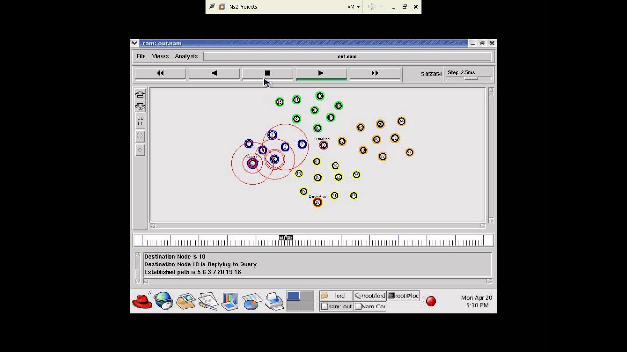Click the play forward button
The width and height of the screenshot is (627, 352).
(321, 73)
